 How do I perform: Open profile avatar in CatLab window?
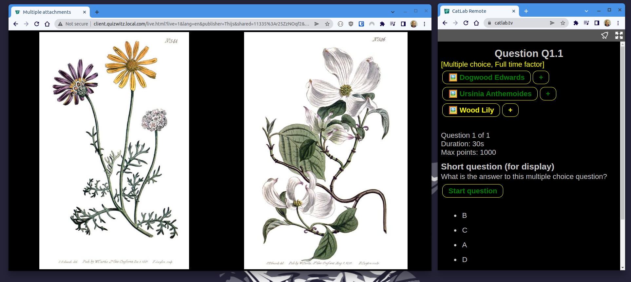point(607,23)
